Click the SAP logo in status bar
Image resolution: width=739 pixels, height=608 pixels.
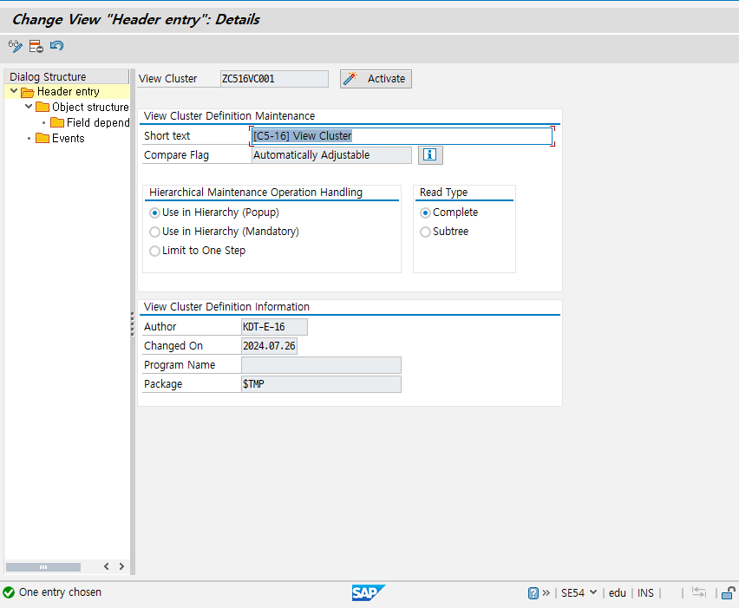(x=368, y=593)
